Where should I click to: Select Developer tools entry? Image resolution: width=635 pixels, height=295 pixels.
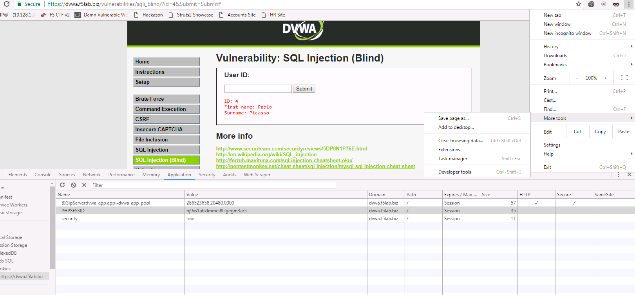[x=477, y=172]
